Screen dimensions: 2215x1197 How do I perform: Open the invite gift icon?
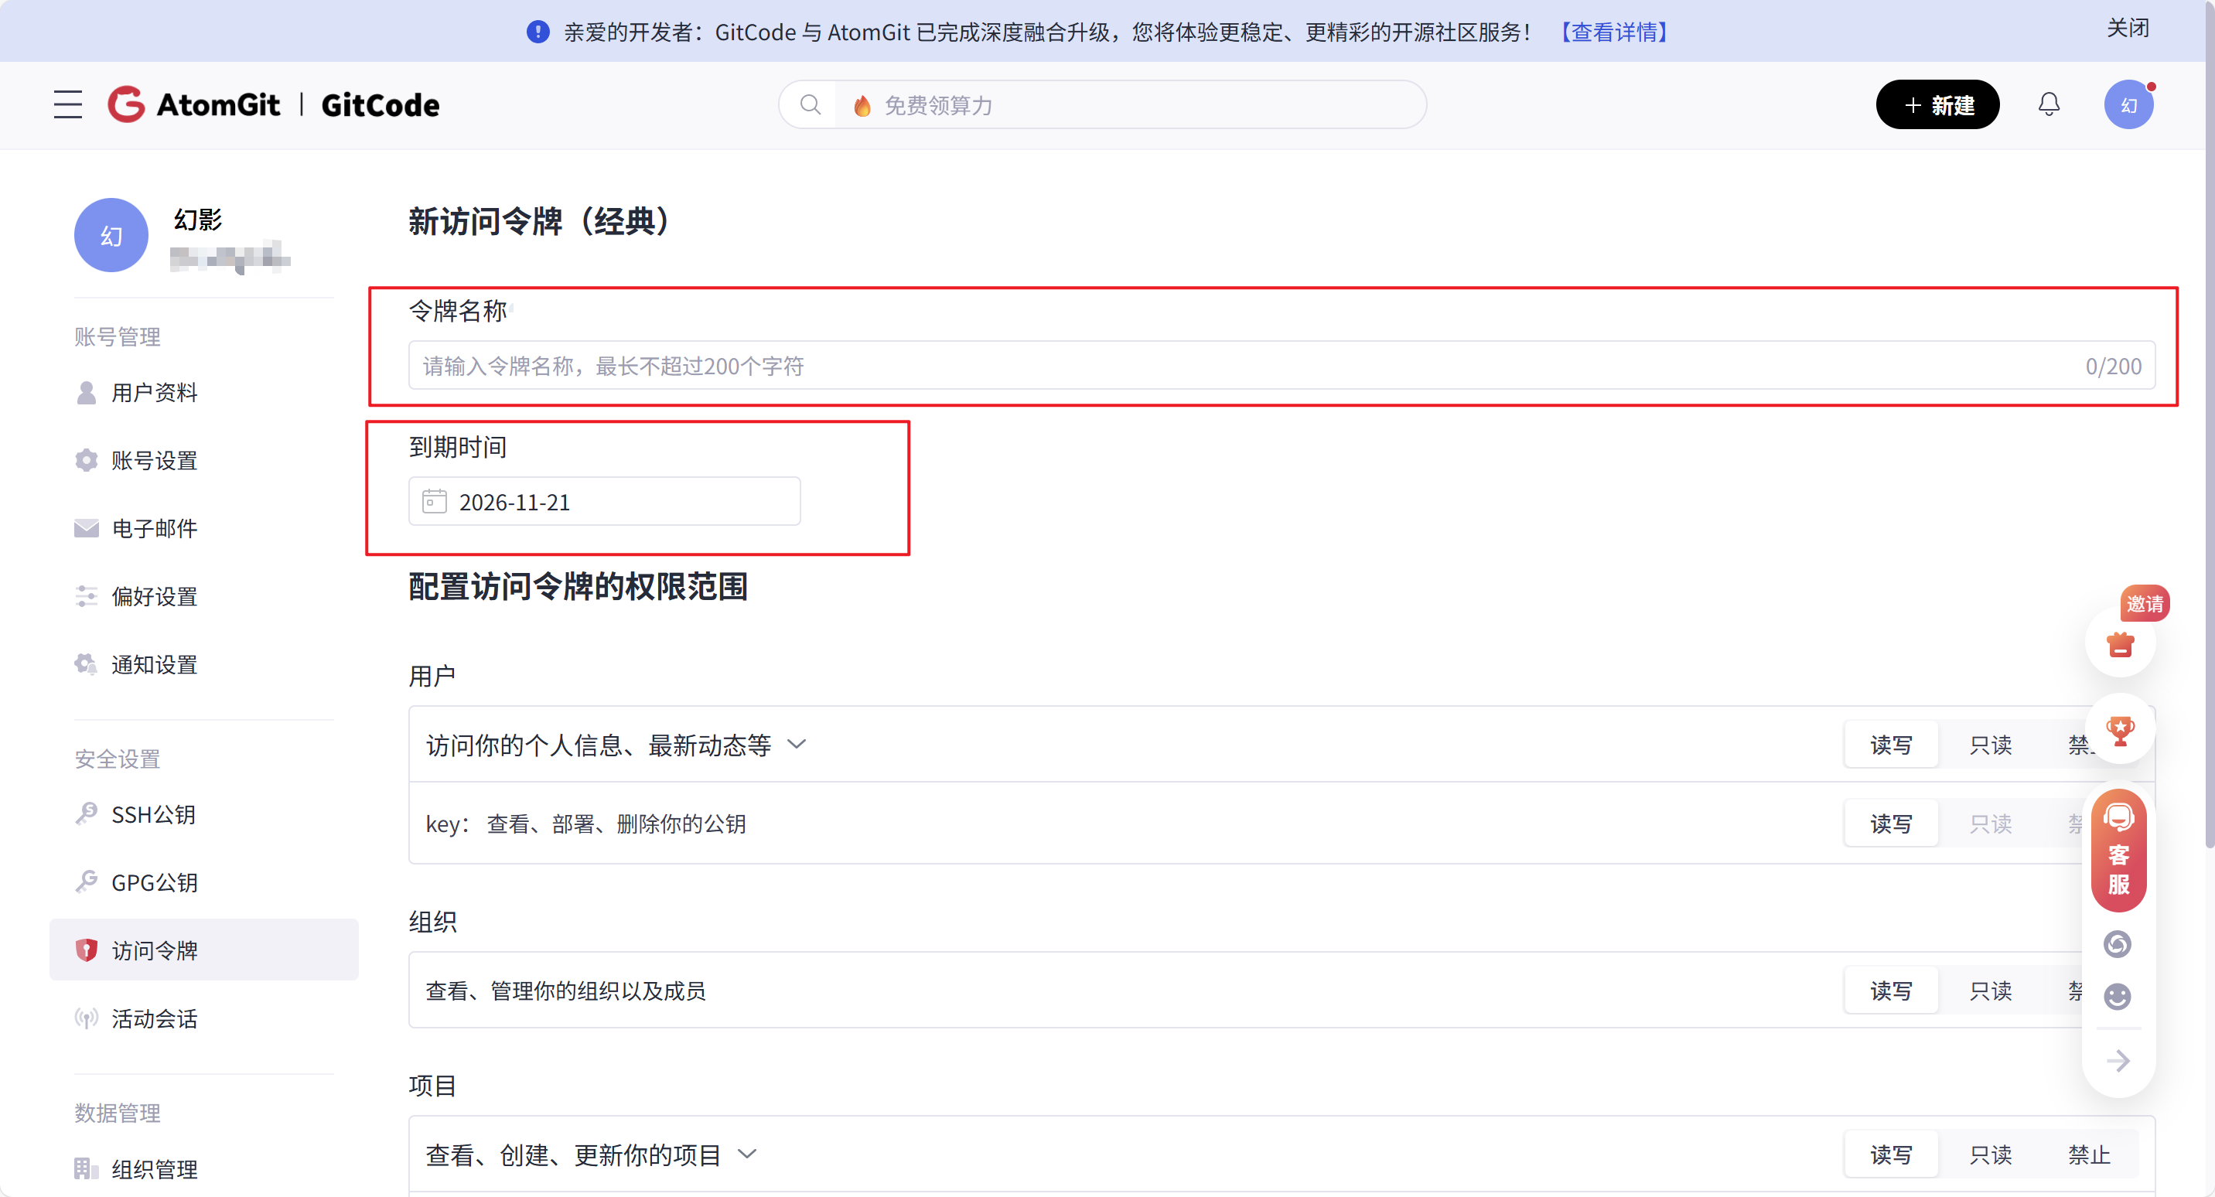[x=2120, y=645]
